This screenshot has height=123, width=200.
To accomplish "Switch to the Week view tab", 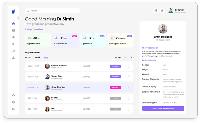I will click(38, 57).
